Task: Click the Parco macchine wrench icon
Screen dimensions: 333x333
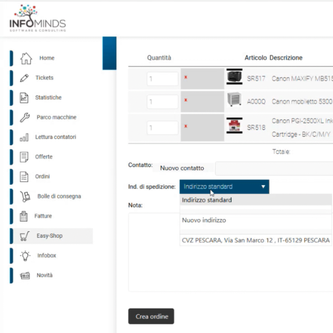Action: coord(25,117)
